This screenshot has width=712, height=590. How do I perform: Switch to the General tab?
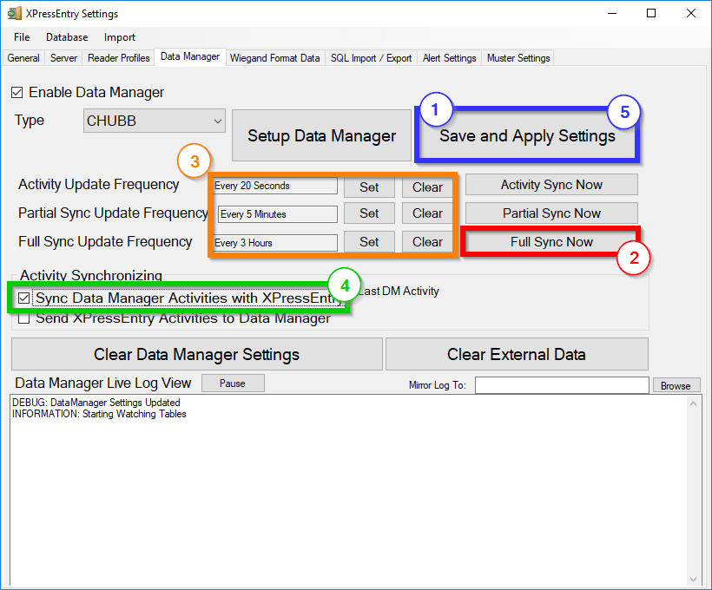[23, 58]
